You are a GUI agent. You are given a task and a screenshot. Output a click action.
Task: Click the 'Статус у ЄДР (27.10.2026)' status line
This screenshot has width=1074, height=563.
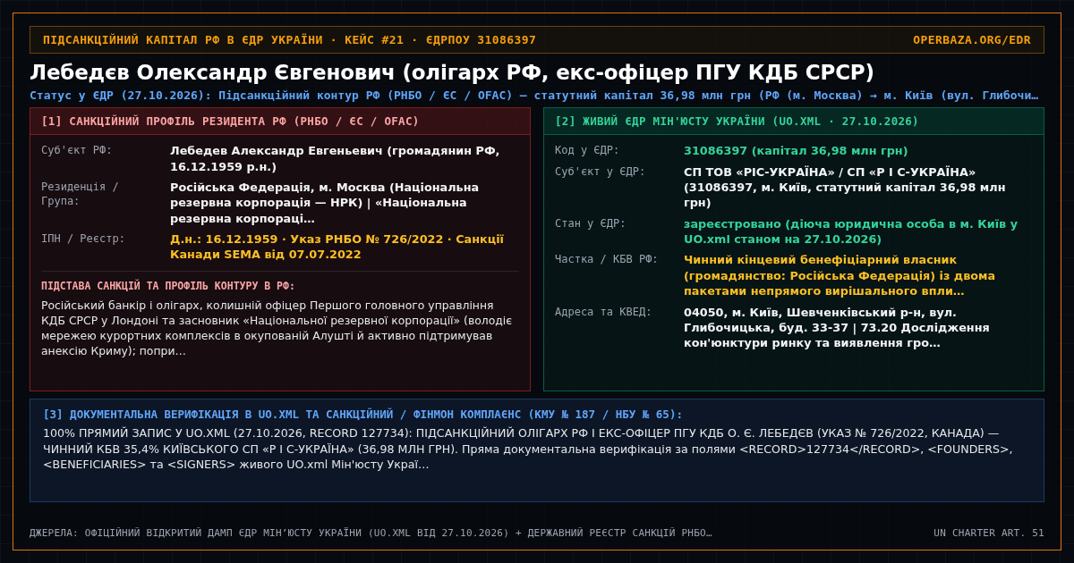pos(534,96)
